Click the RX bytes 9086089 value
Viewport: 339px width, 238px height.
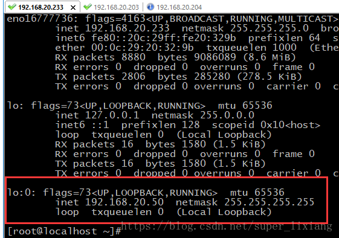[x=215, y=57]
